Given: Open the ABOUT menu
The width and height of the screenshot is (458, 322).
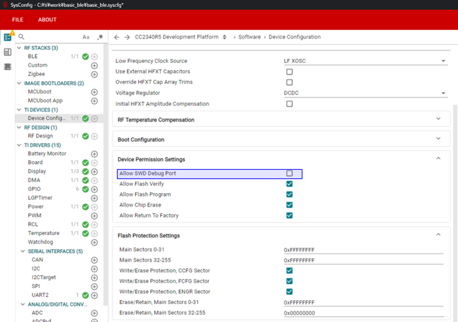Looking at the screenshot, I should pos(47,19).
